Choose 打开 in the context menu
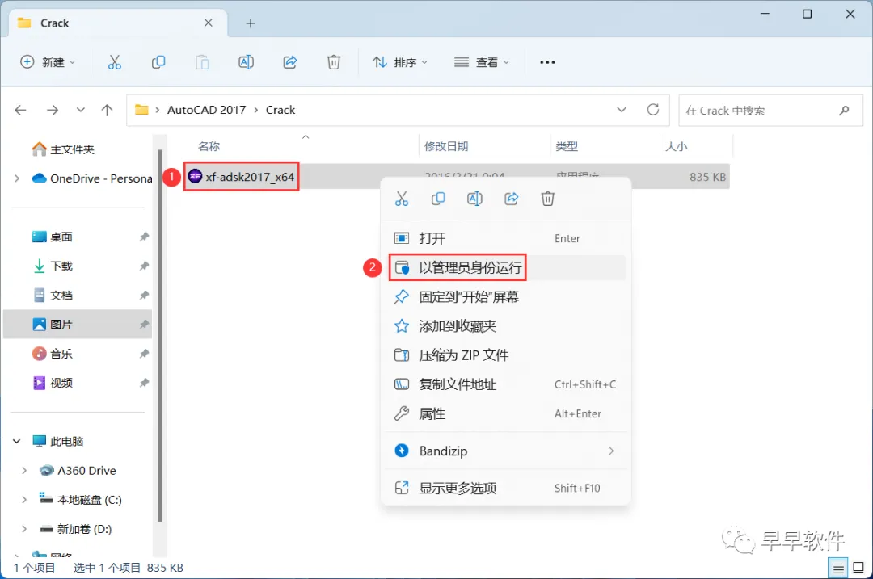This screenshot has height=579, width=873. [x=506, y=238]
